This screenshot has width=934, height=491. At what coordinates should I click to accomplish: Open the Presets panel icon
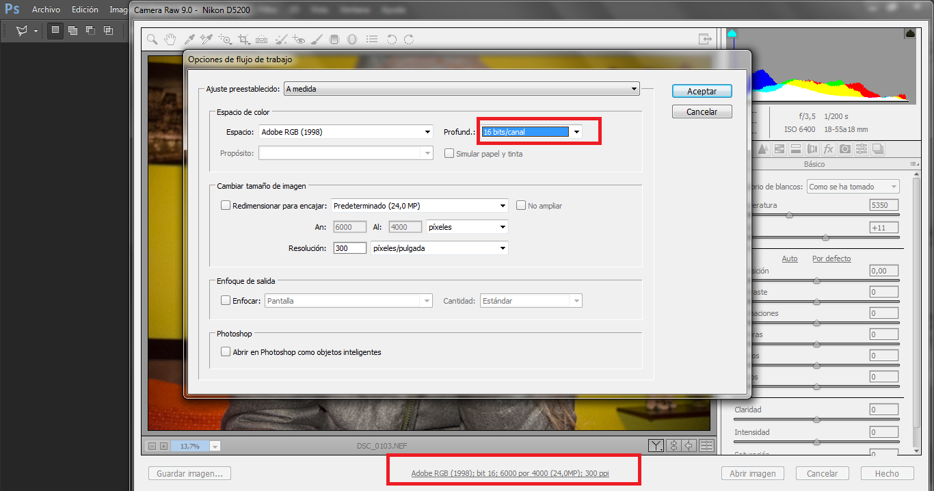pyautogui.click(x=862, y=148)
